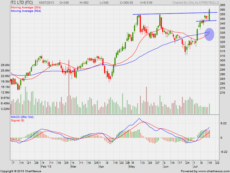Click the tallest volume bar in late February

[69, 87]
